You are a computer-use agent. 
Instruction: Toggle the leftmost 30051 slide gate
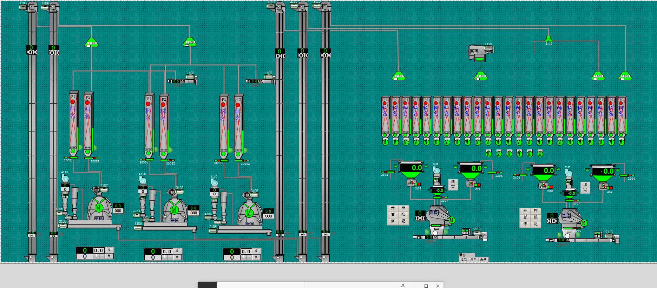[x=72, y=158]
